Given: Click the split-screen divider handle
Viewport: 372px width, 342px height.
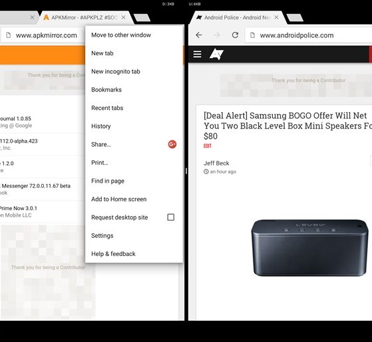Looking at the screenshot, I should coord(186,171).
